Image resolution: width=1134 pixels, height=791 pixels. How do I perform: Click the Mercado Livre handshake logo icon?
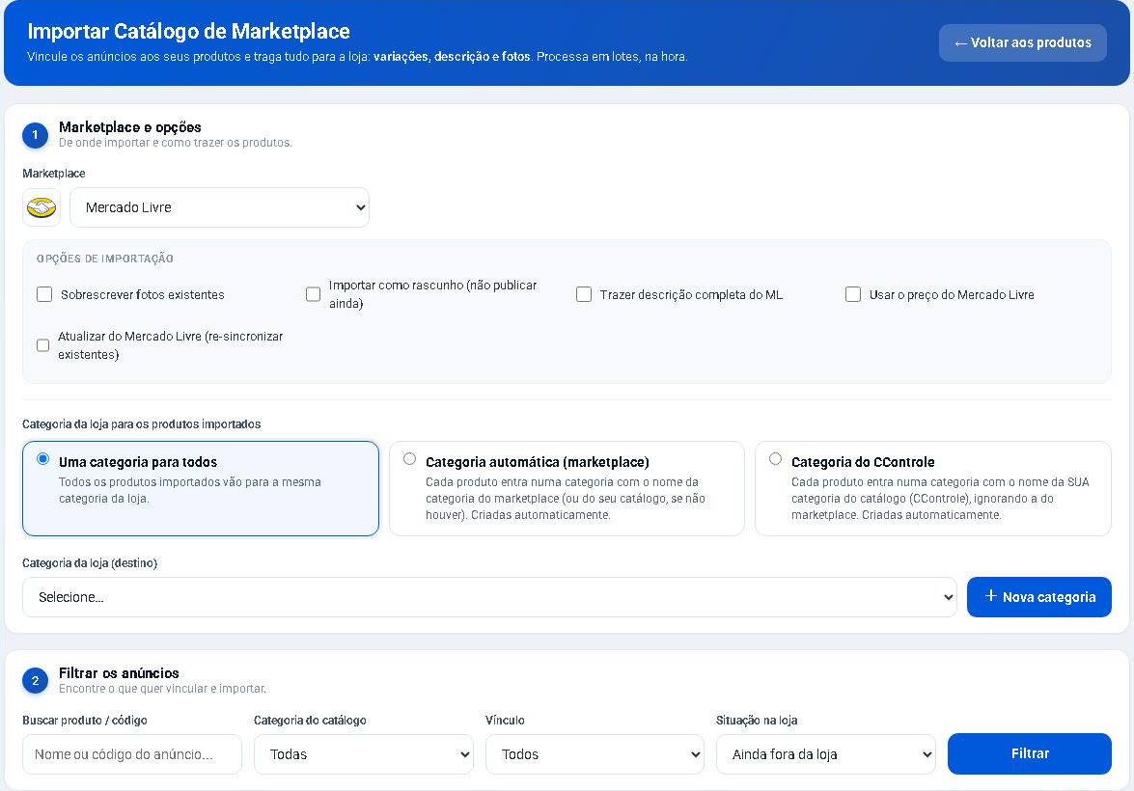(41, 208)
